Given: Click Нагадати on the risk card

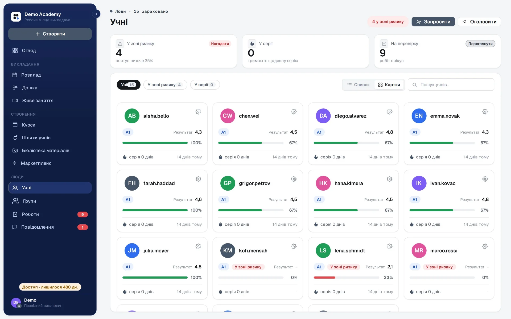Looking at the screenshot, I should (220, 44).
